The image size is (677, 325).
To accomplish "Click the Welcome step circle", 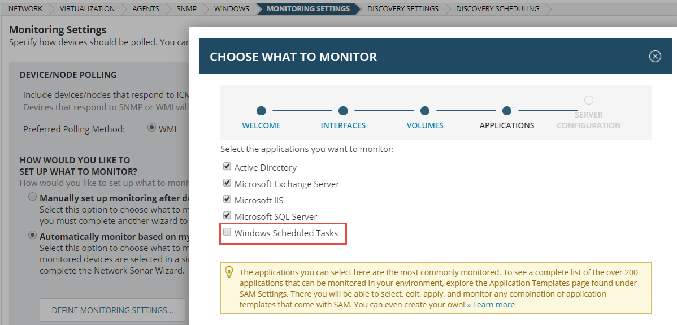I will [x=261, y=111].
